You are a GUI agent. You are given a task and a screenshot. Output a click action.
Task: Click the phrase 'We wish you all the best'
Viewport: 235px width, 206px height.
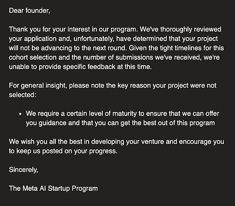46,141
